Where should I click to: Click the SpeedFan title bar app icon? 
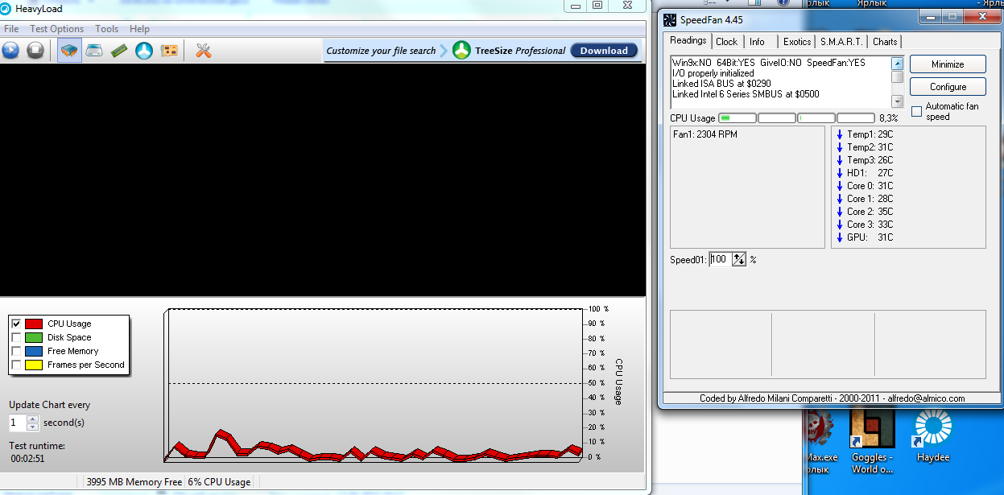coord(670,19)
